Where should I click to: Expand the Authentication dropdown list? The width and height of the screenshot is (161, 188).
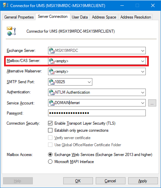pos(143,92)
